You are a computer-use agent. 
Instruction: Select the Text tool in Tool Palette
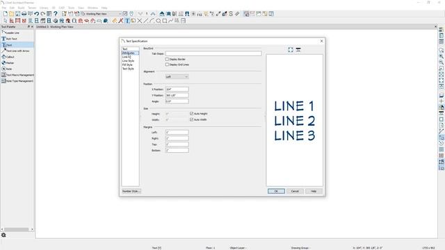pyautogui.click(x=17, y=44)
